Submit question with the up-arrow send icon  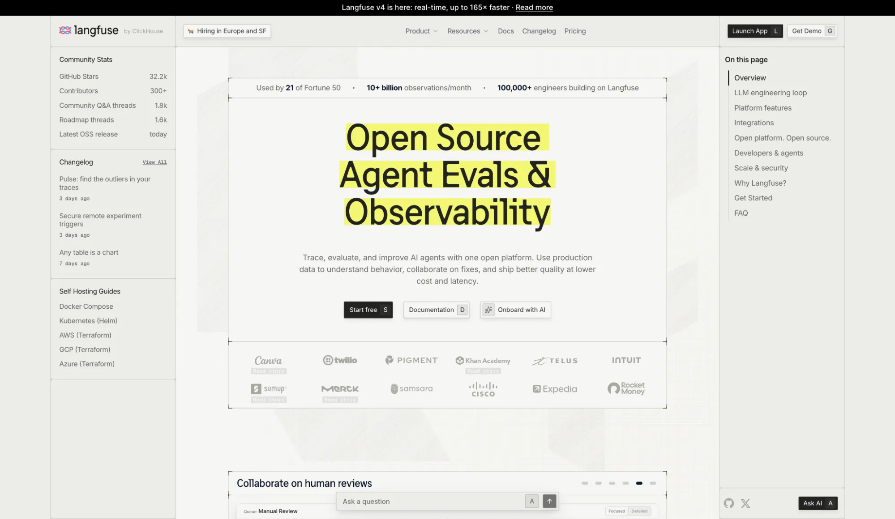pos(549,501)
